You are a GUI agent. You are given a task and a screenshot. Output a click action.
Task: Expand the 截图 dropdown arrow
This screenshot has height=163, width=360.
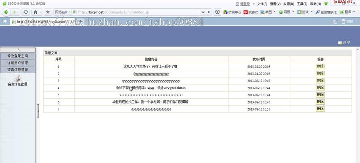pyautogui.click(x=274, y=12)
